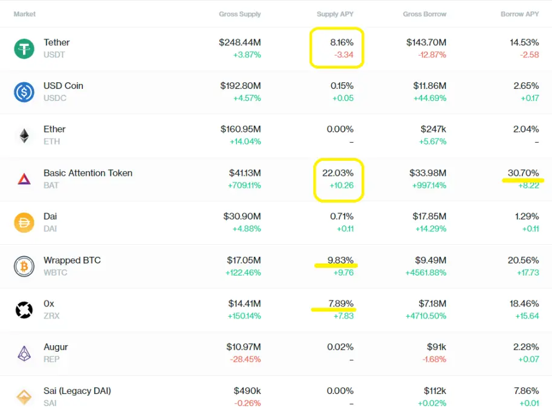The image size is (552, 417).
Task: Sort by Gross Borrow column header
Action: click(x=424, y=14)
